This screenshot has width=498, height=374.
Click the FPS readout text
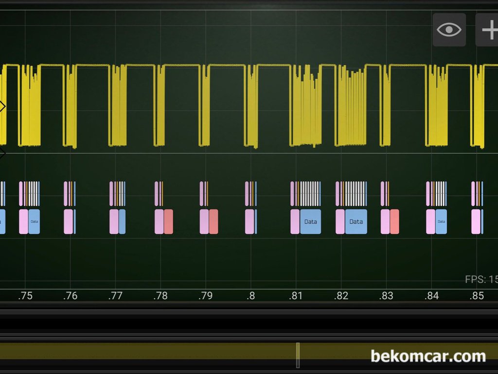click(x=481, y=279)
